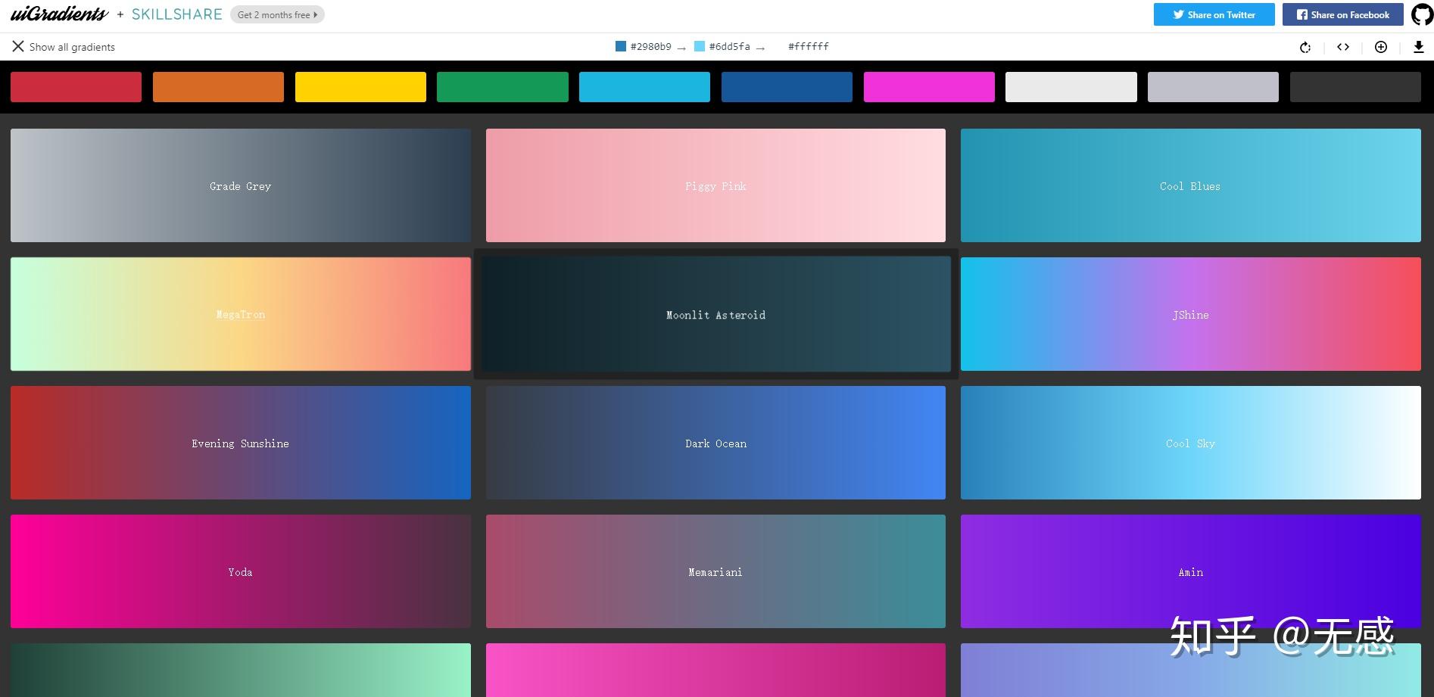Click the #2980b9 color swatch

point(621,46)
